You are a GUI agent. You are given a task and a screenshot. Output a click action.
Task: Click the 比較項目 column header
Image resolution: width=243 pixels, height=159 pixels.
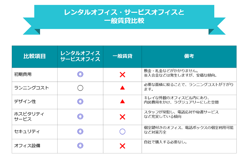[34, 56]
